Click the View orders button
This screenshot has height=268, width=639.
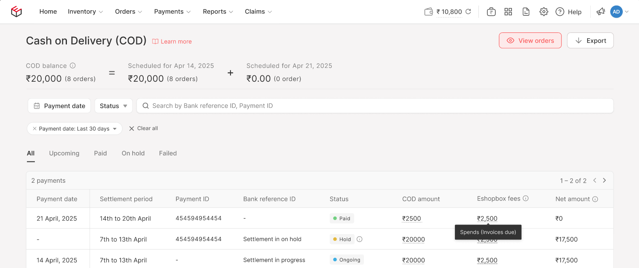click(x=530, y=41)
